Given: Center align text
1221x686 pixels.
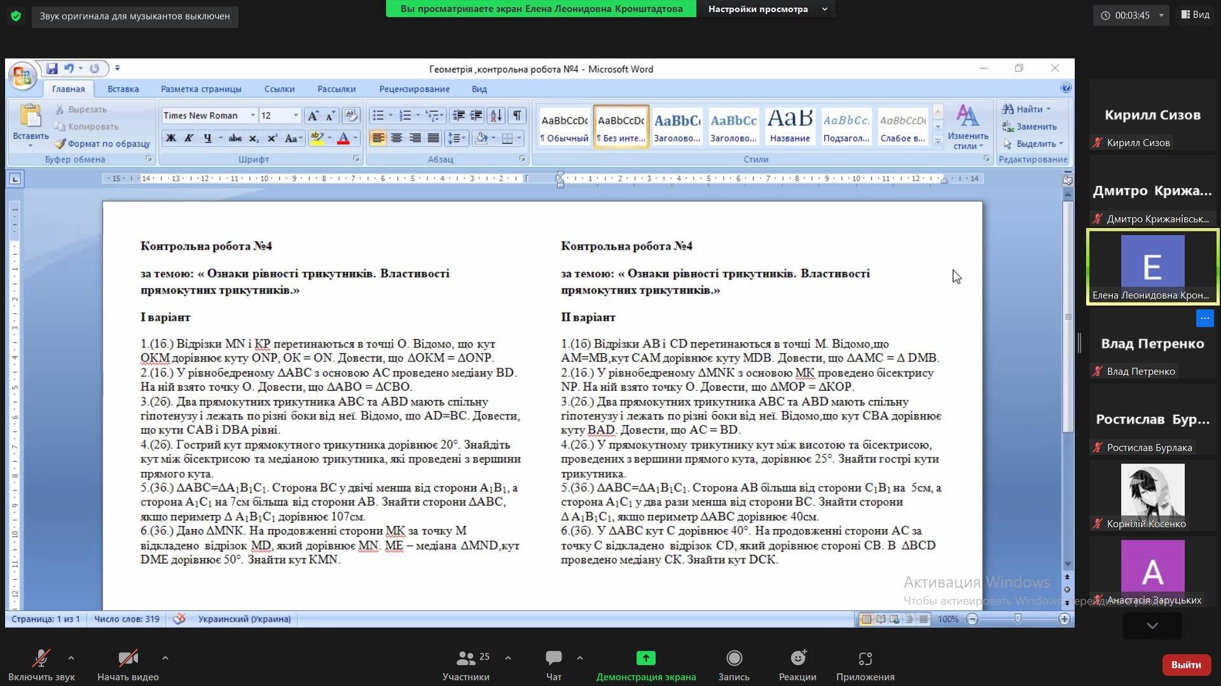Looking at the screenshot, I should click(396, 138).
